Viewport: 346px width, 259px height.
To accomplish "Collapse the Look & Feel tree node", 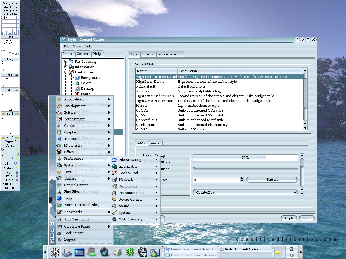I will [x=66, y=72].
